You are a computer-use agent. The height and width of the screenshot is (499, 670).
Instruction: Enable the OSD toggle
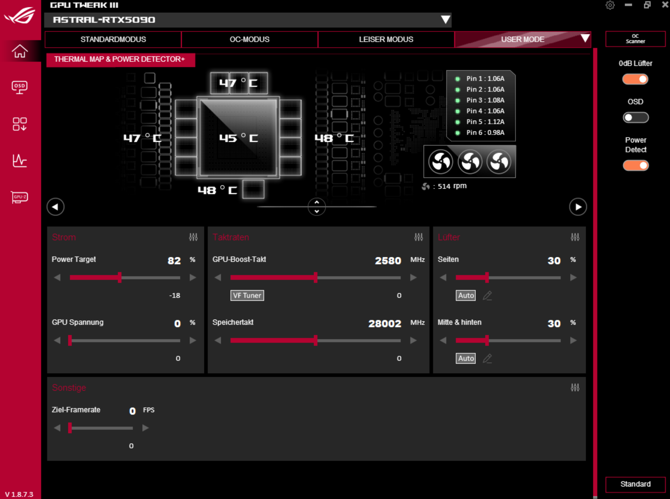click(x=635, y=117)
